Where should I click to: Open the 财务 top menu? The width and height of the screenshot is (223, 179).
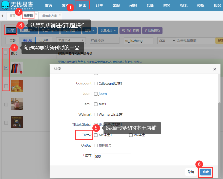pos(167,5)
